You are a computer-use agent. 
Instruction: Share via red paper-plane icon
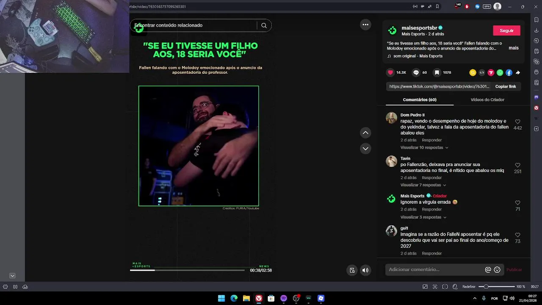491,72
